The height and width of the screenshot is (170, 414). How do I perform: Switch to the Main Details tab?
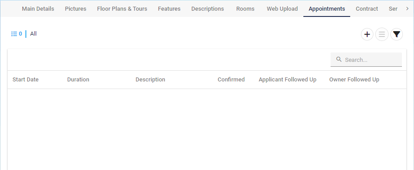38,9
